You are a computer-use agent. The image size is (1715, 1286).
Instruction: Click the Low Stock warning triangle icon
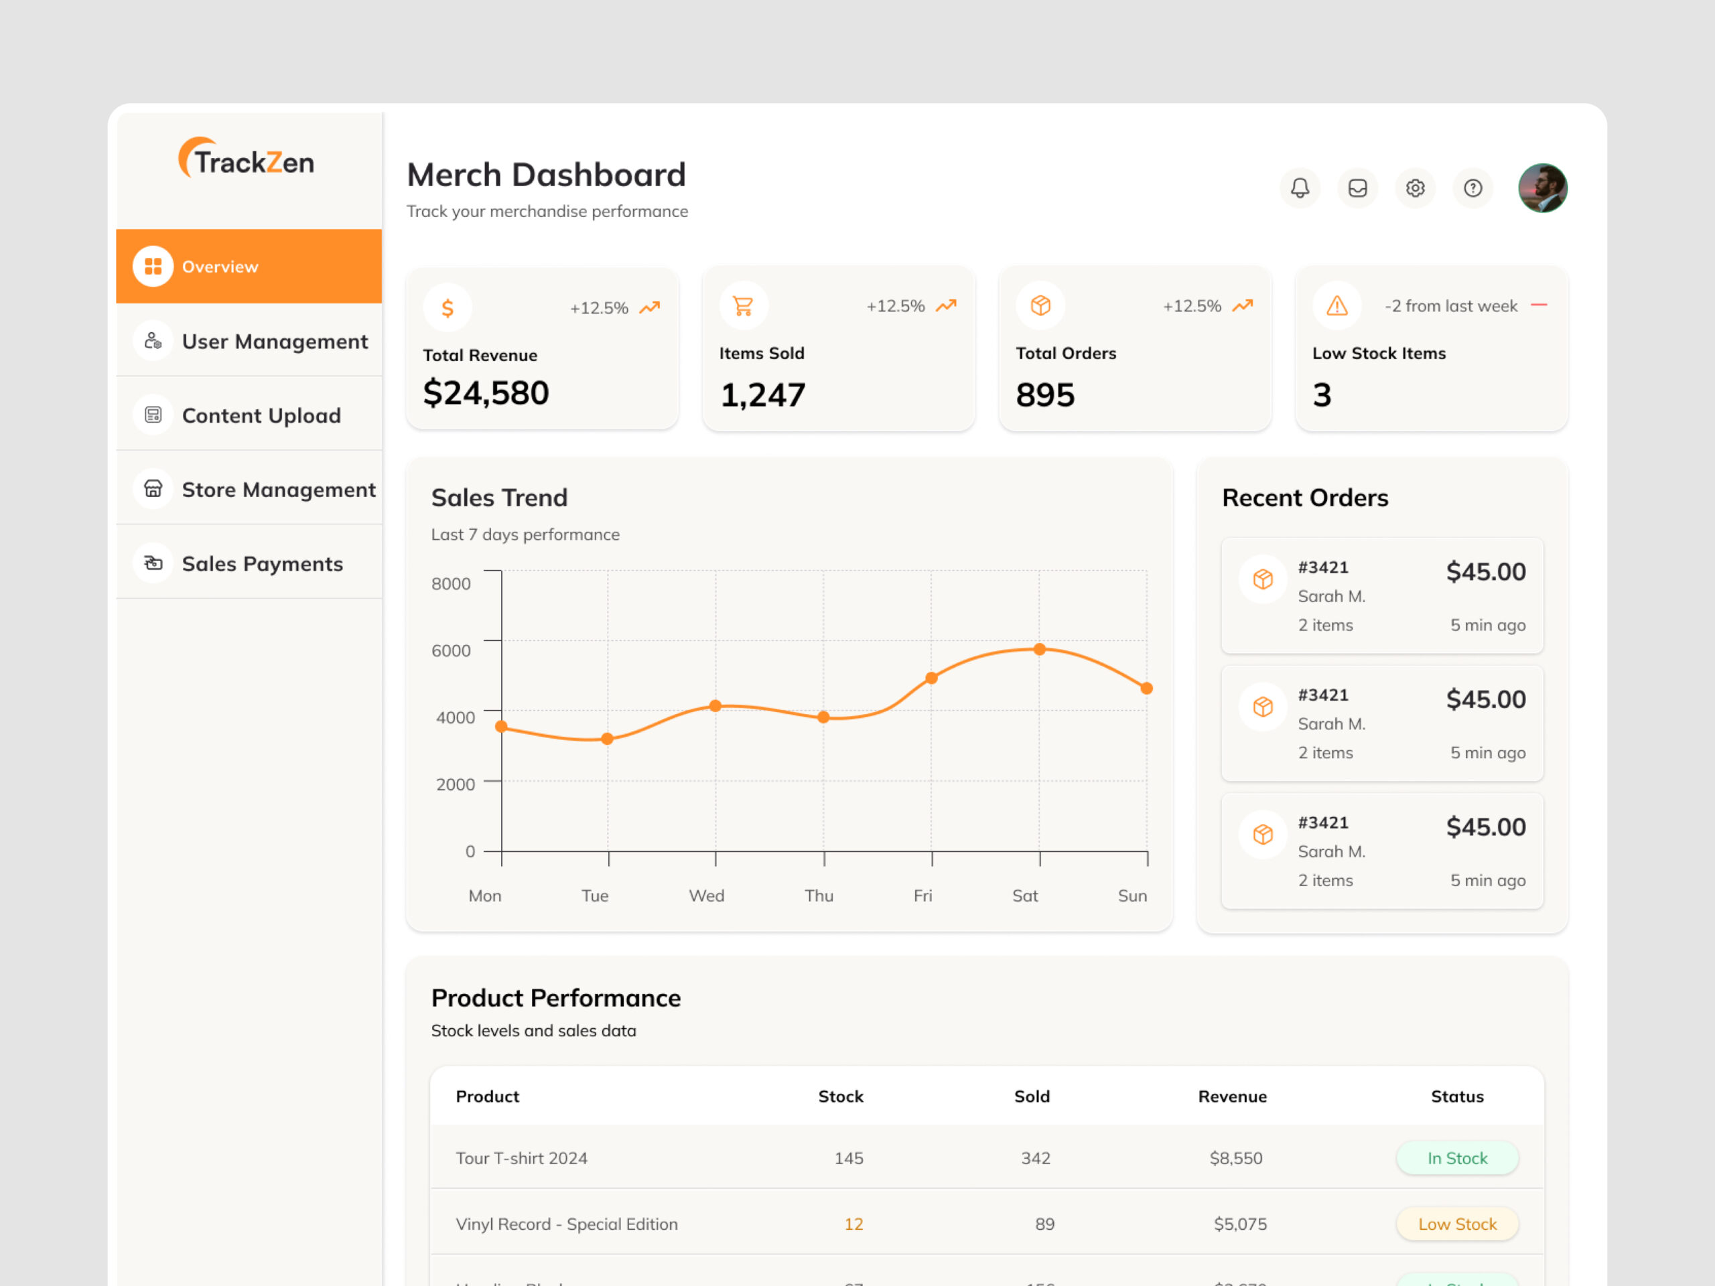1336,306
